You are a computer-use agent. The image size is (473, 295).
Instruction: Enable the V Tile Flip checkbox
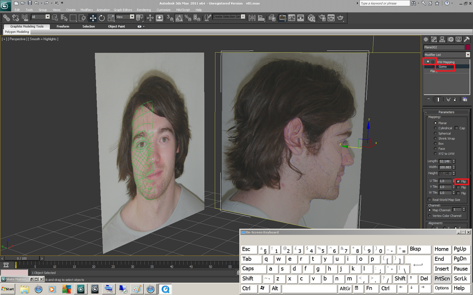pos(458,187)
